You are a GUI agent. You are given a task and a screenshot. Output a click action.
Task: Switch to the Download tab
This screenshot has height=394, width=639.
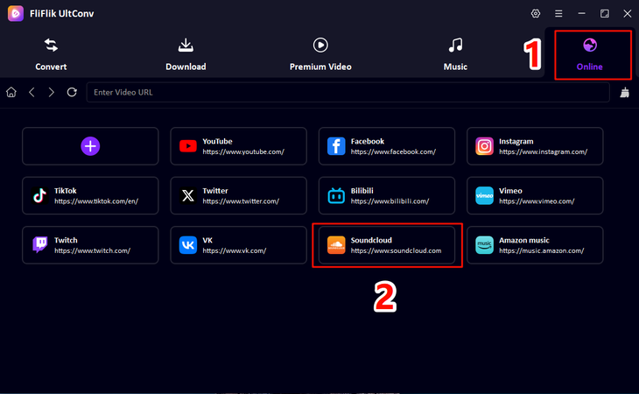click(186, 53)
